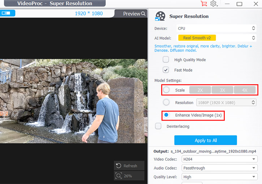
Task: Click the waterfall video preview frame
Action: [74, 101]
